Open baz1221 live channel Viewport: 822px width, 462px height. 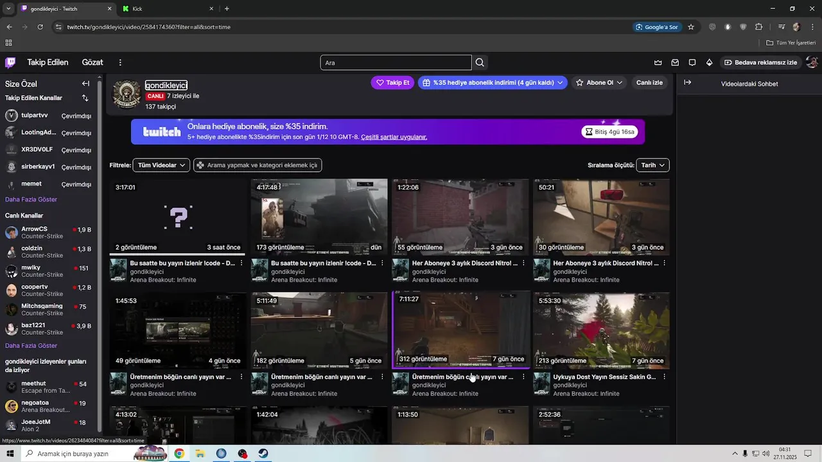[x=49, y=329]
